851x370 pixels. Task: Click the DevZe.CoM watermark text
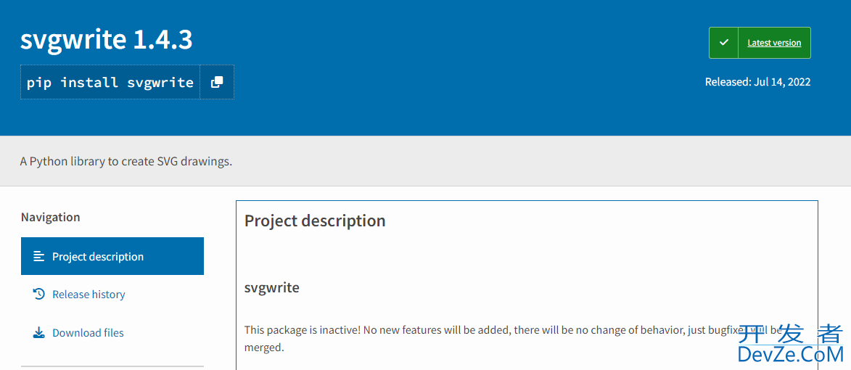(792, 355)
